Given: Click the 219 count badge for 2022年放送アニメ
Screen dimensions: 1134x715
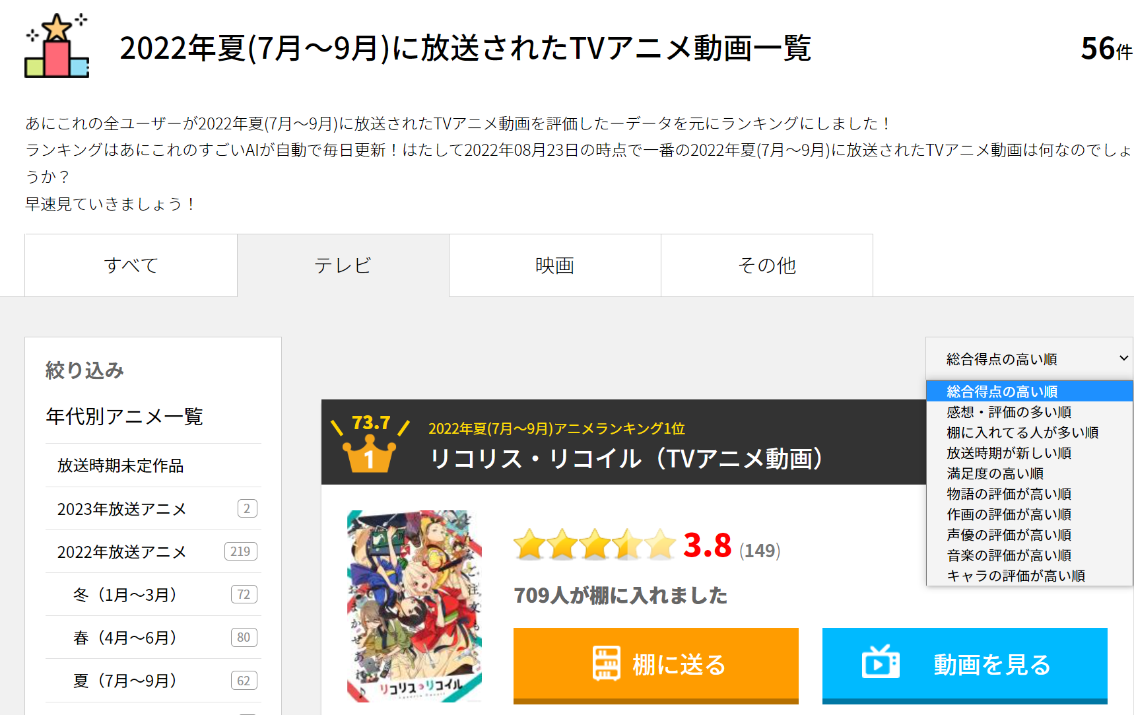Looking at the screenshot, I should (x=240, y=551).
